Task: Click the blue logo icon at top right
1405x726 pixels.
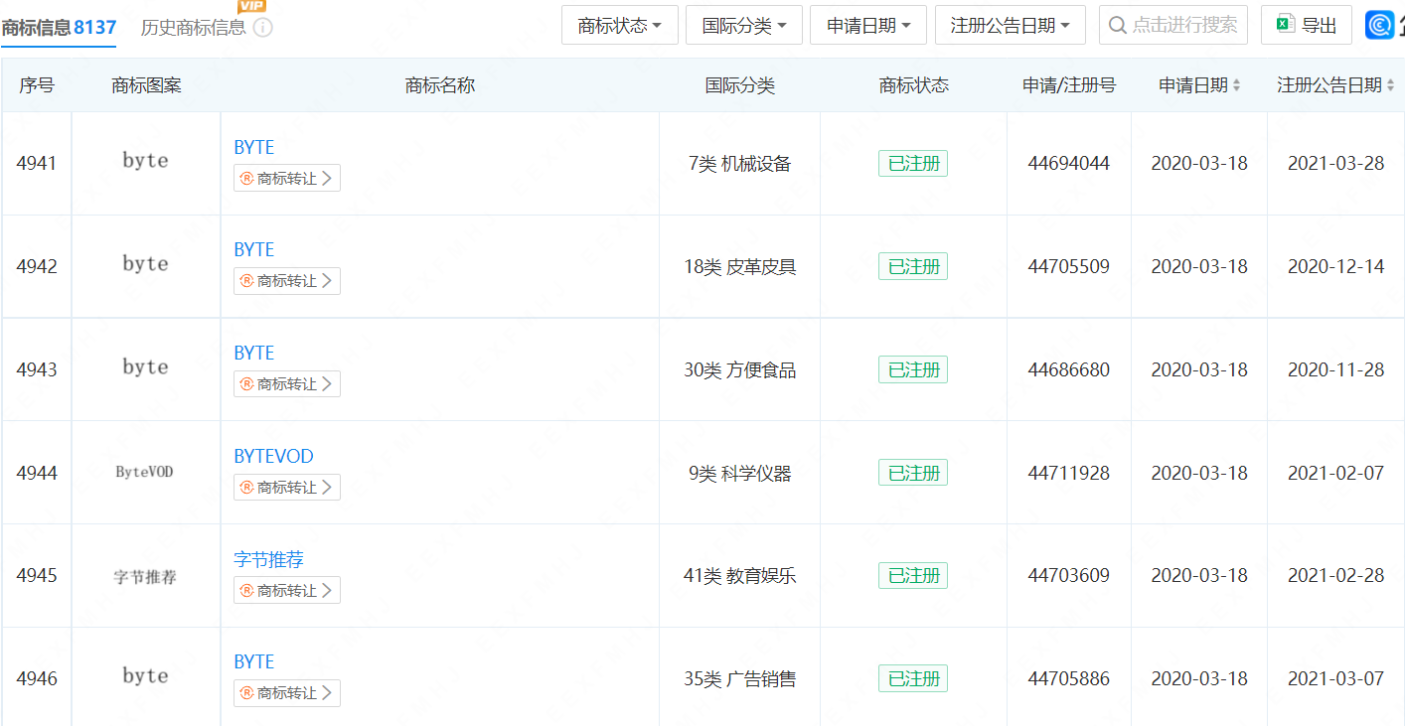Action: tap(1381, 25)
